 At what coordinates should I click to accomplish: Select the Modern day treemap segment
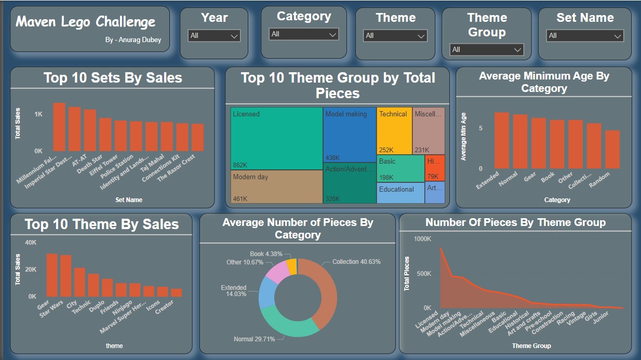pos(275,184)
